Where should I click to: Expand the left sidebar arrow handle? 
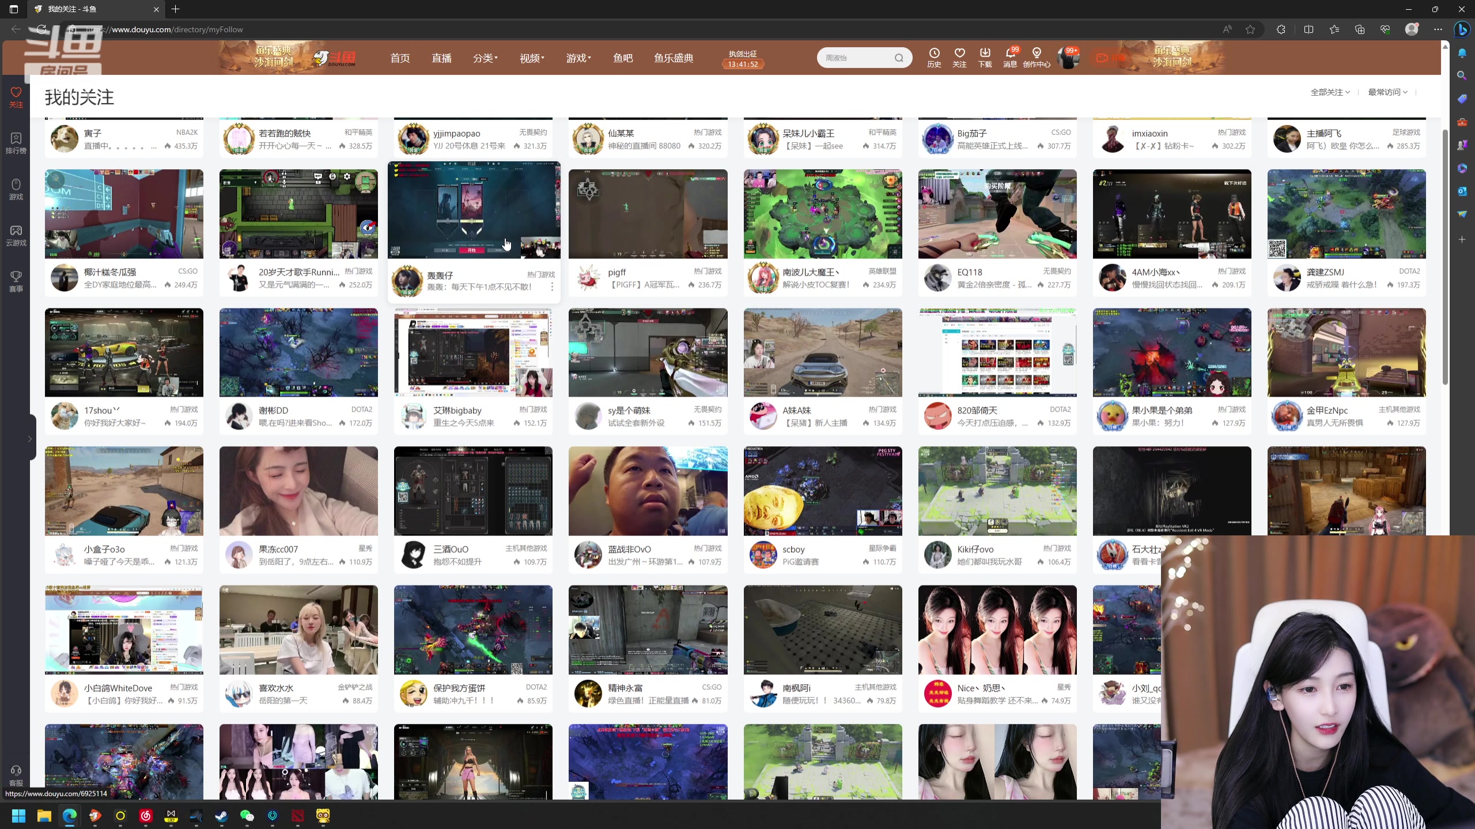29,439
